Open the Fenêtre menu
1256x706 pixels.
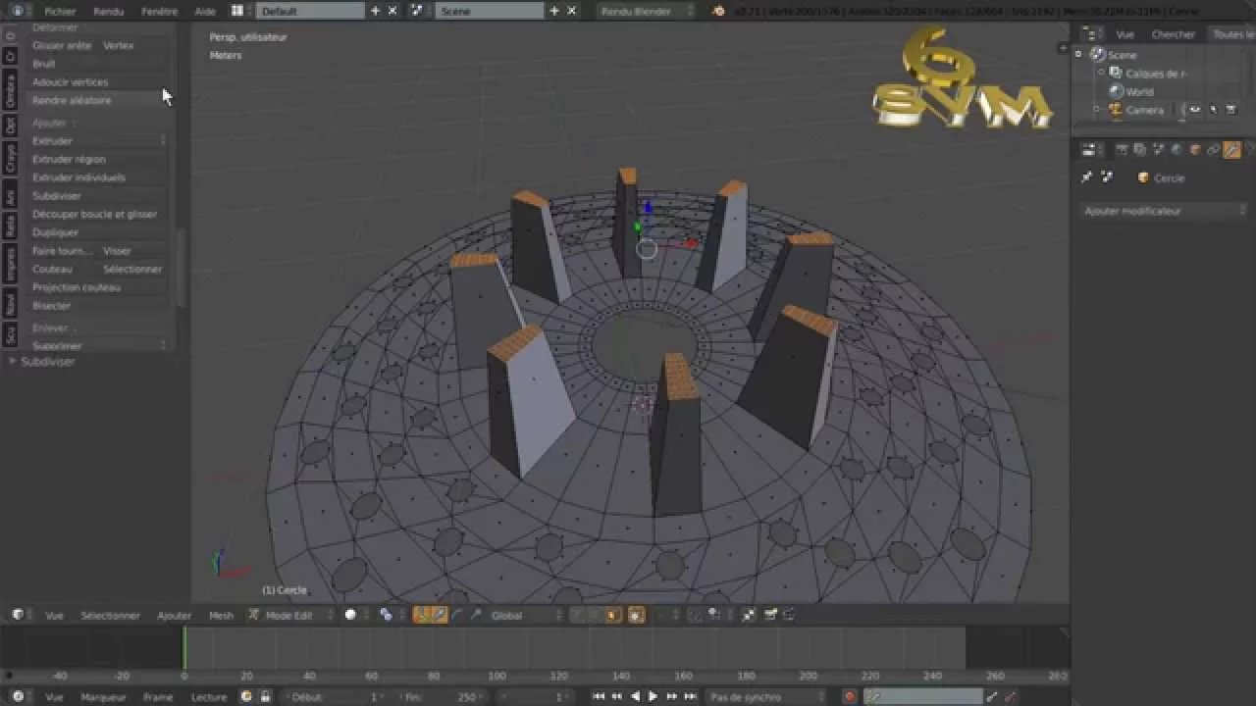click(x=159, y=11)
